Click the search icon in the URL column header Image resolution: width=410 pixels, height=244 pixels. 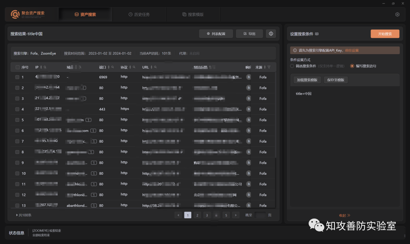(155, 67)
